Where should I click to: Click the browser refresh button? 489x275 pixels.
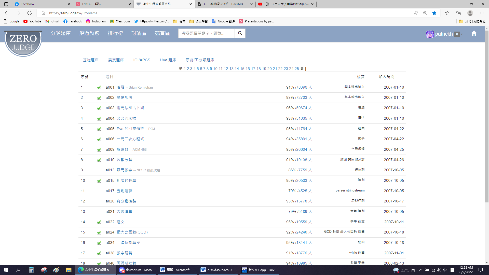pos(30,13)
